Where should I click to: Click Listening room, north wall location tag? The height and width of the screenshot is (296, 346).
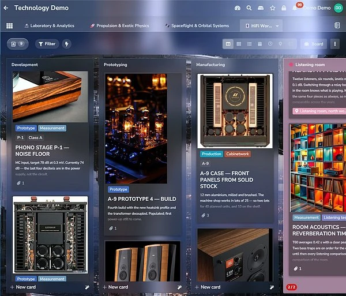click(x=320, y=111)
